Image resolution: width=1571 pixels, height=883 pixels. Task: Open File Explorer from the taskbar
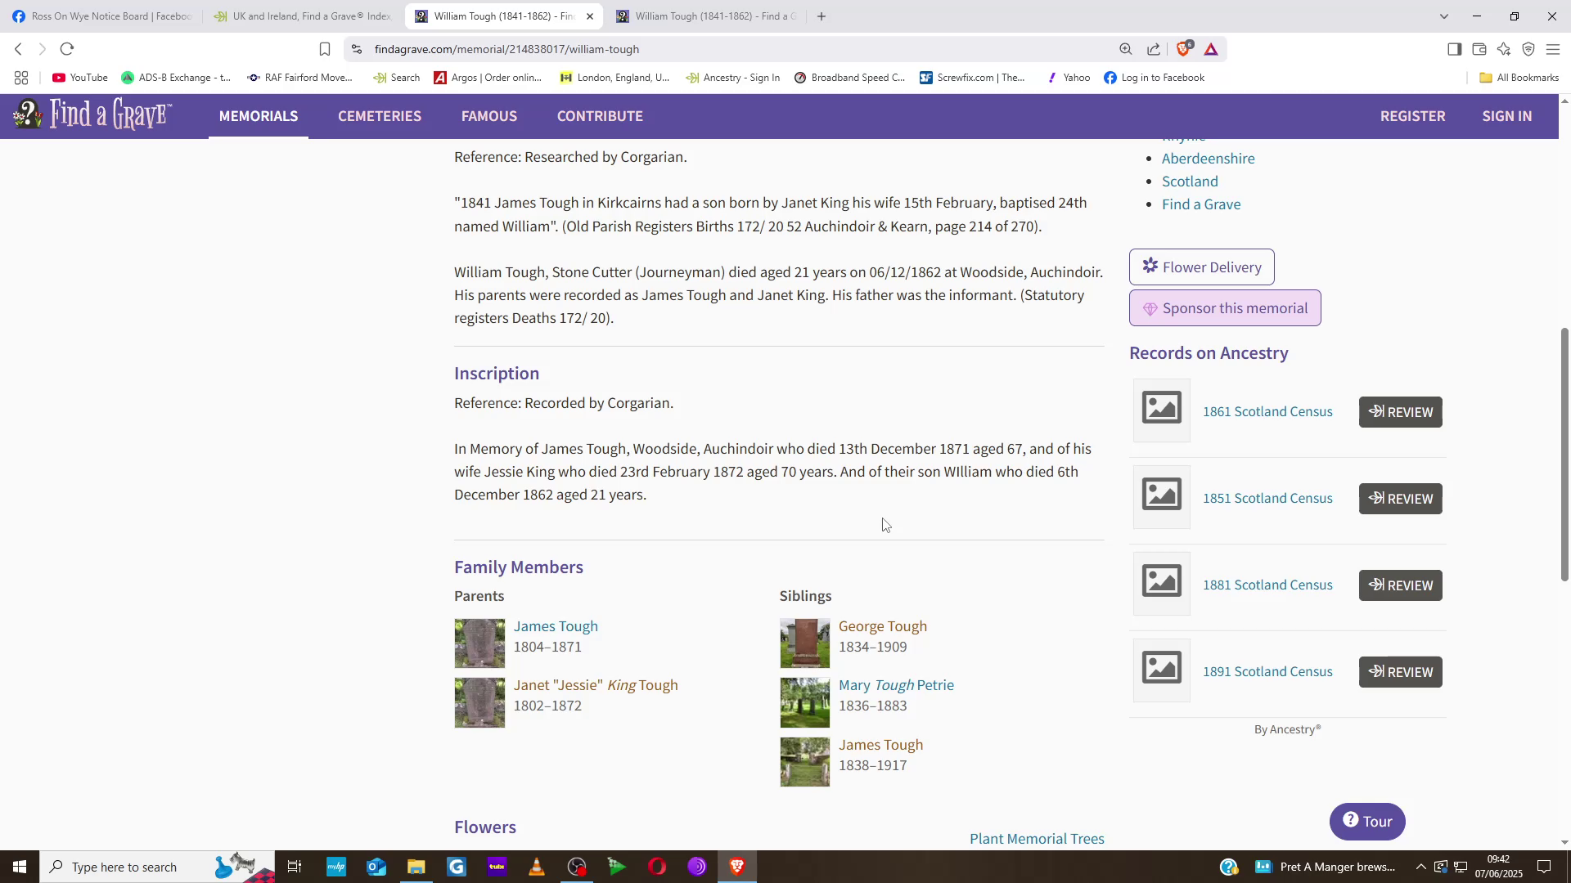[x=416, y=867]
